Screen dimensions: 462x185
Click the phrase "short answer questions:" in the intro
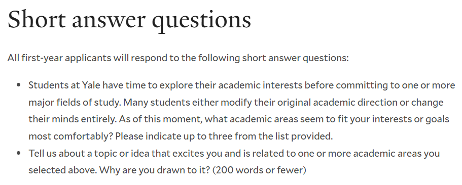[295, 58]
